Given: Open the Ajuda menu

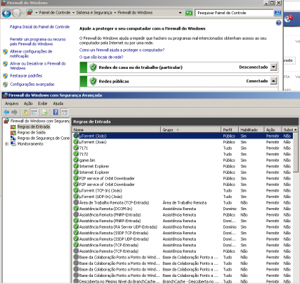Looking at the screenshot, I should (58, 104).
